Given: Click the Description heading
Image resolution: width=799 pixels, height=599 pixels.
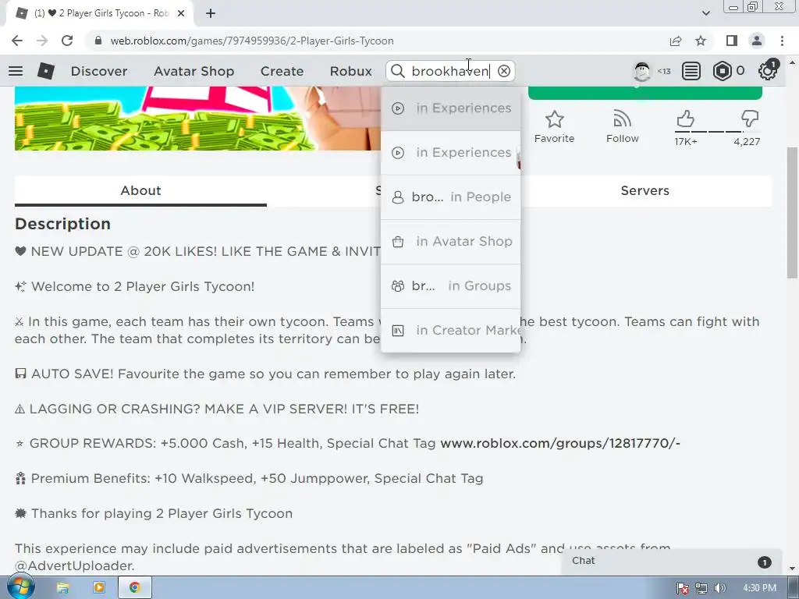Looking at the screenshot, I should pos(62,224).
